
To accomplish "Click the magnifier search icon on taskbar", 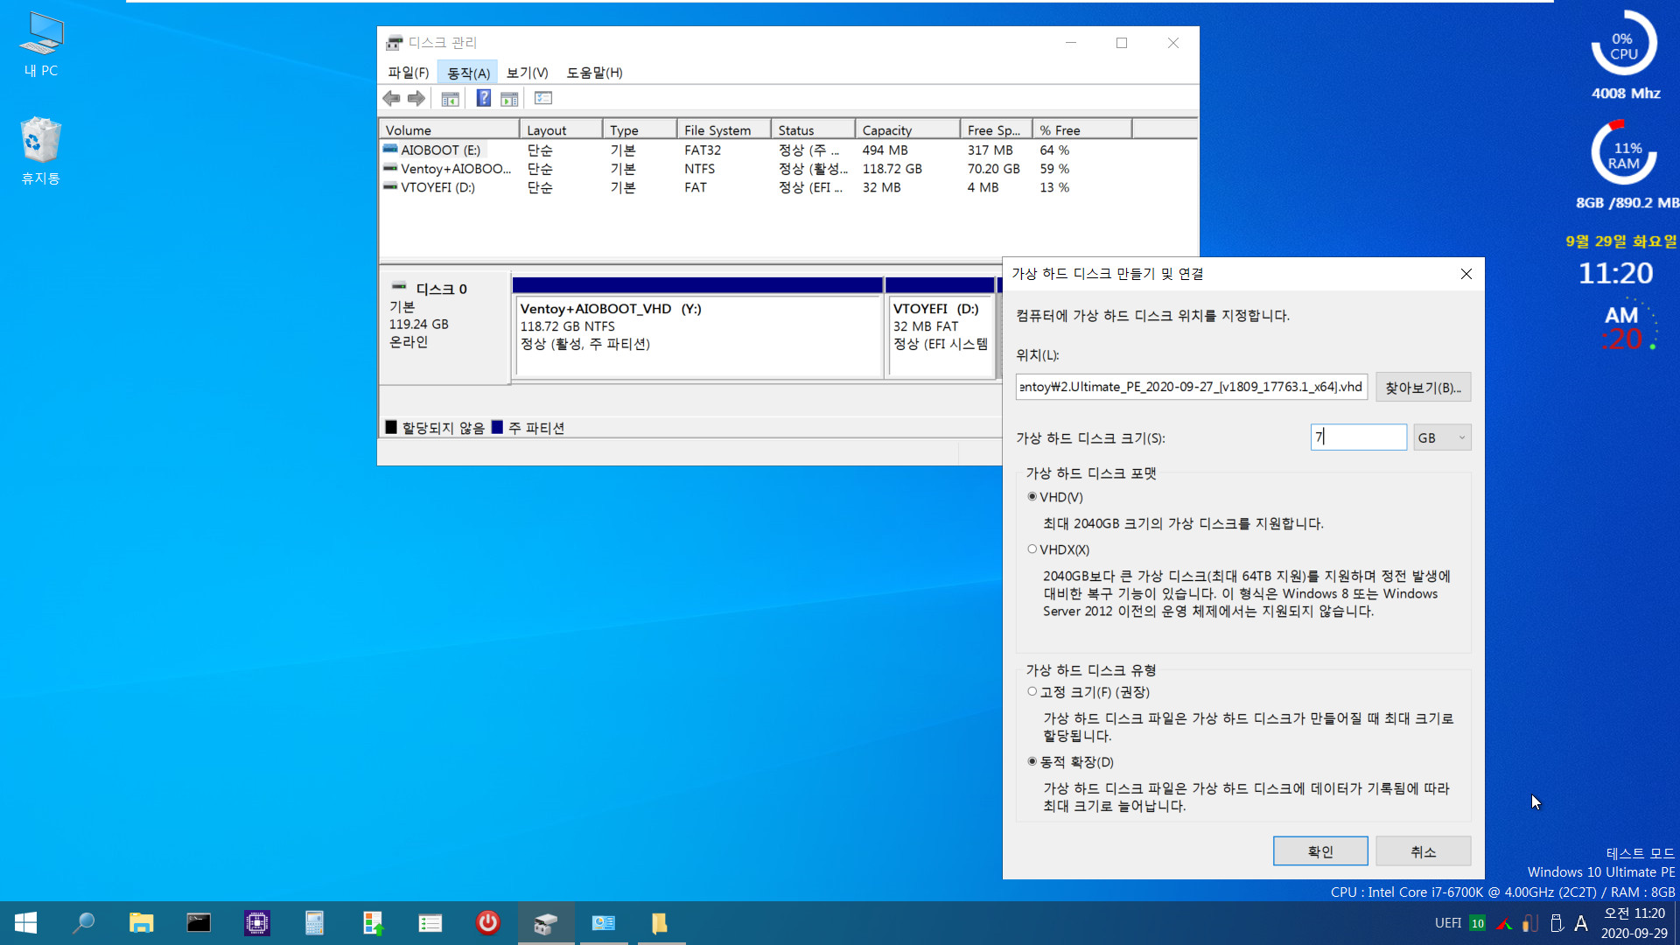I will pos(83,923).
